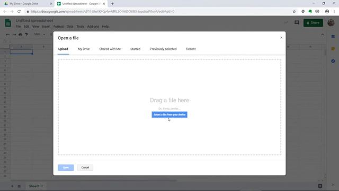
Task: Click the print toolbar icon
Action: coord(20,34)
